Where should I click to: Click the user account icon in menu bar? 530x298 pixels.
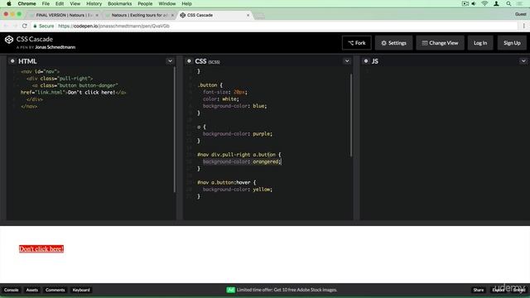pos(496,3)
